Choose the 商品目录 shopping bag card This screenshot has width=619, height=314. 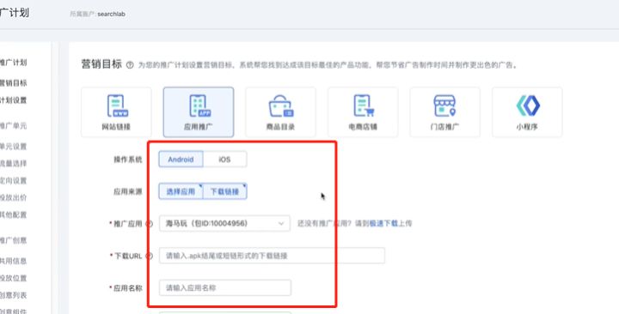point(280,112)
